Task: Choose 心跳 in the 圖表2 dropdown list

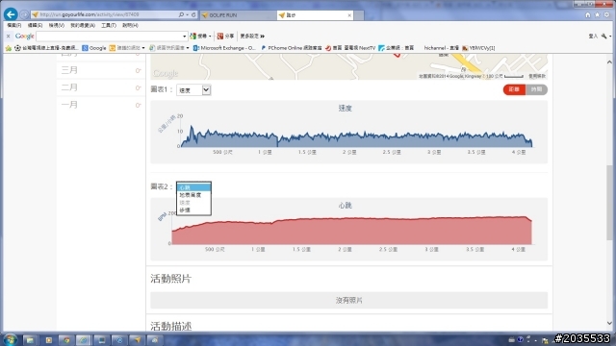Action: coord(193,187)
